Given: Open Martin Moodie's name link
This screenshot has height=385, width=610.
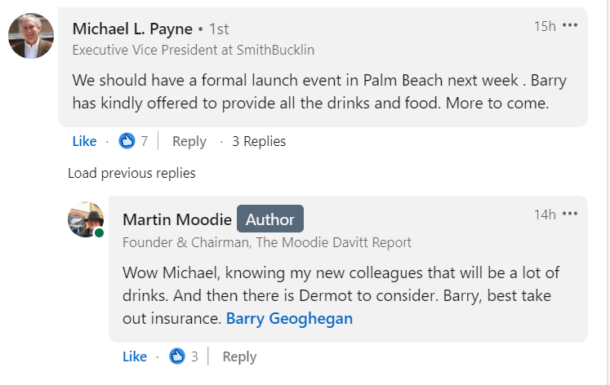Looking at the screenshot, I should 177,219.
